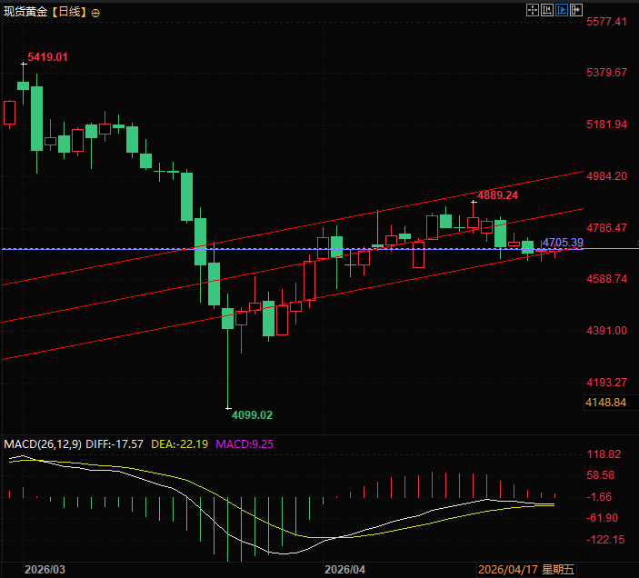Click the 4984.20 price axis value

point(606,176)
